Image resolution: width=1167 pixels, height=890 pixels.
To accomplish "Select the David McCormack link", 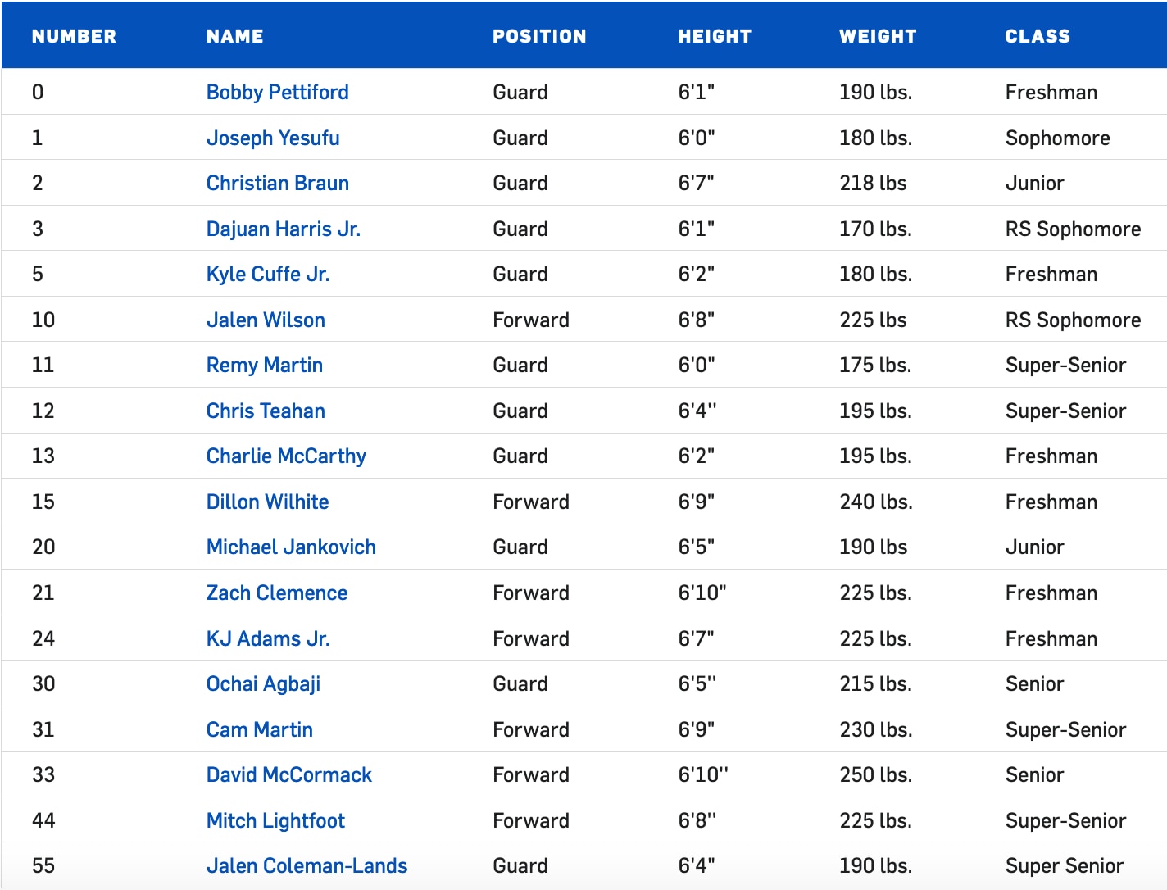I will click(x=288, y=774).
